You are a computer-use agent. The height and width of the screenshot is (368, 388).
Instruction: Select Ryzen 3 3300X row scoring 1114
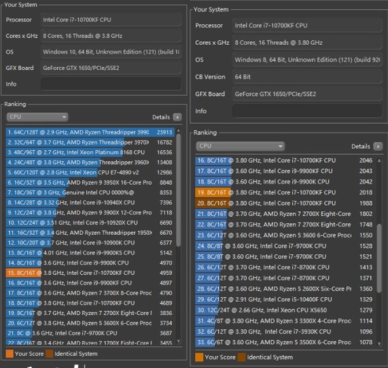tap(285, 321)
